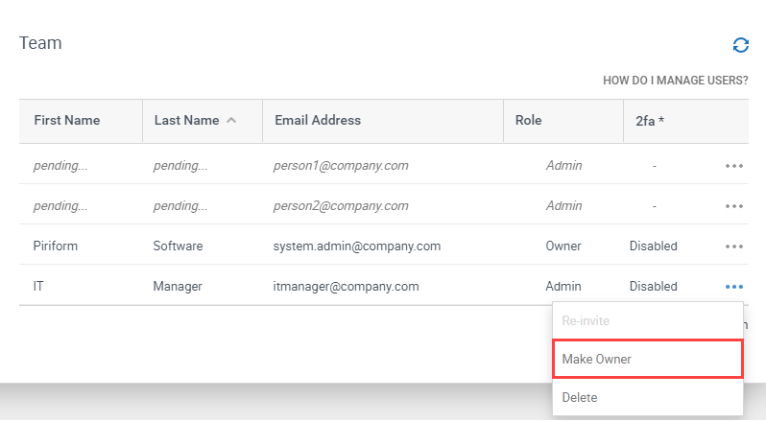This screenshot has width=766, height=422.
Task: Click Disabled 2fa status for itmanager@company.com
Action: 653,287
